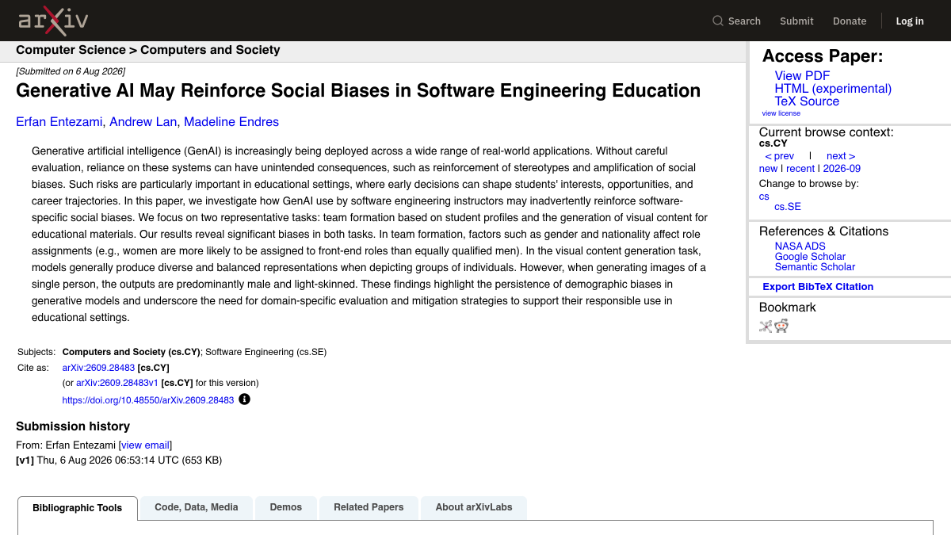The width and height of the screenshot is (951, 535).
Task: Open arXiv:2609.28483v1 version link
Action: coord(117,383)
